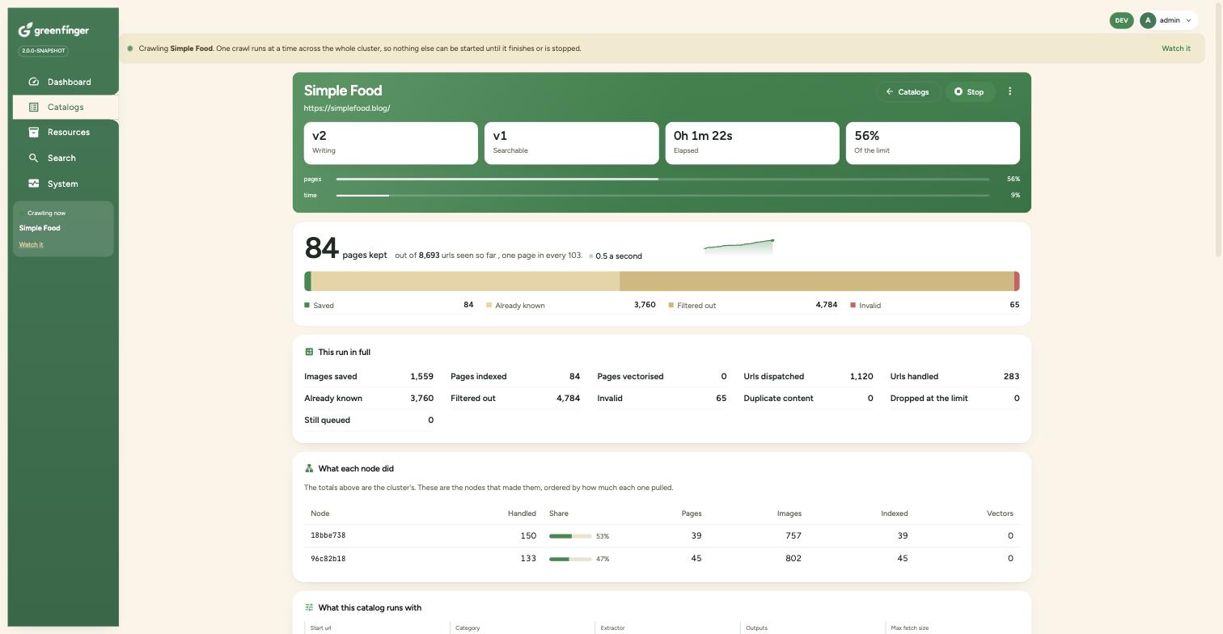Click node ID 18bbe738
1223x634 pixels.
[328, 535]
